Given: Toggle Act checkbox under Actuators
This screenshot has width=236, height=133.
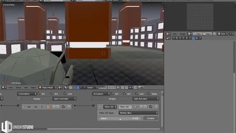Looking at the screenshot, I should point(125,93).
